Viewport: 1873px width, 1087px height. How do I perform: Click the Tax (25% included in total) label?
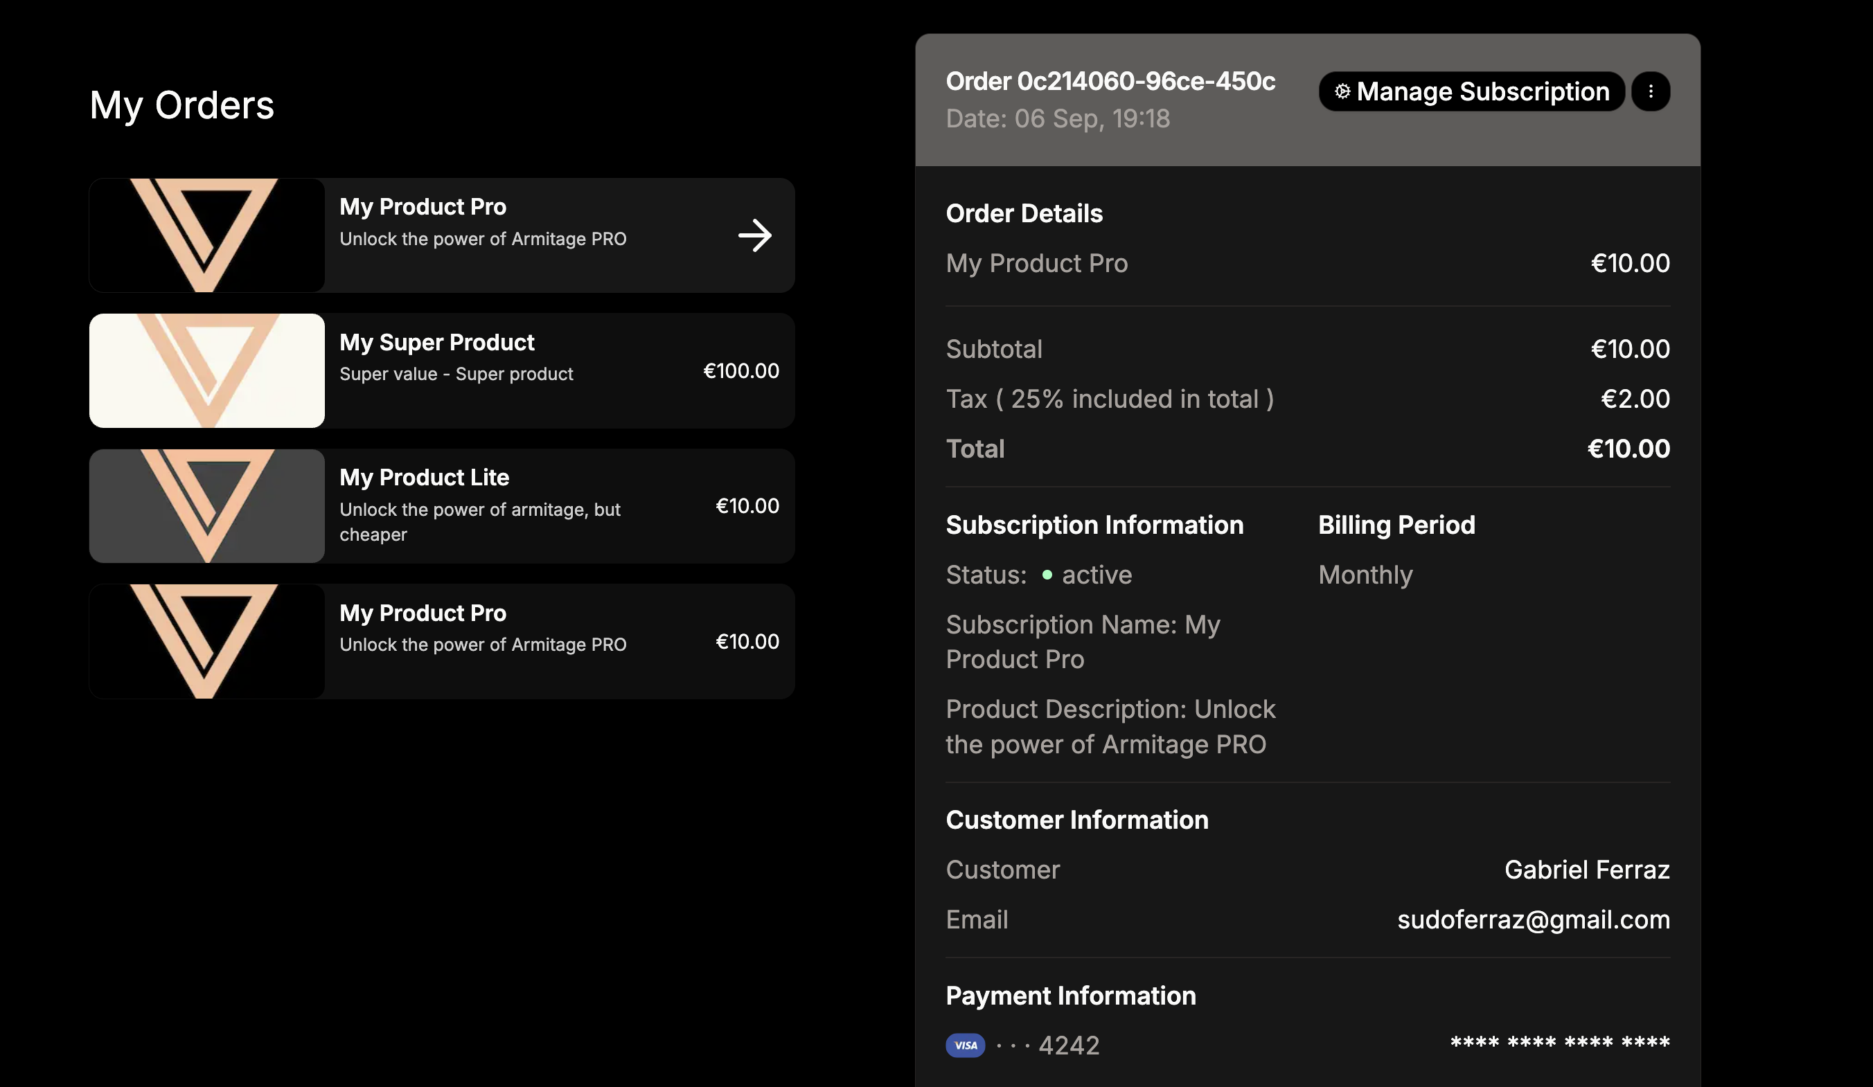pyautogui.click(x=1110, y=399)
